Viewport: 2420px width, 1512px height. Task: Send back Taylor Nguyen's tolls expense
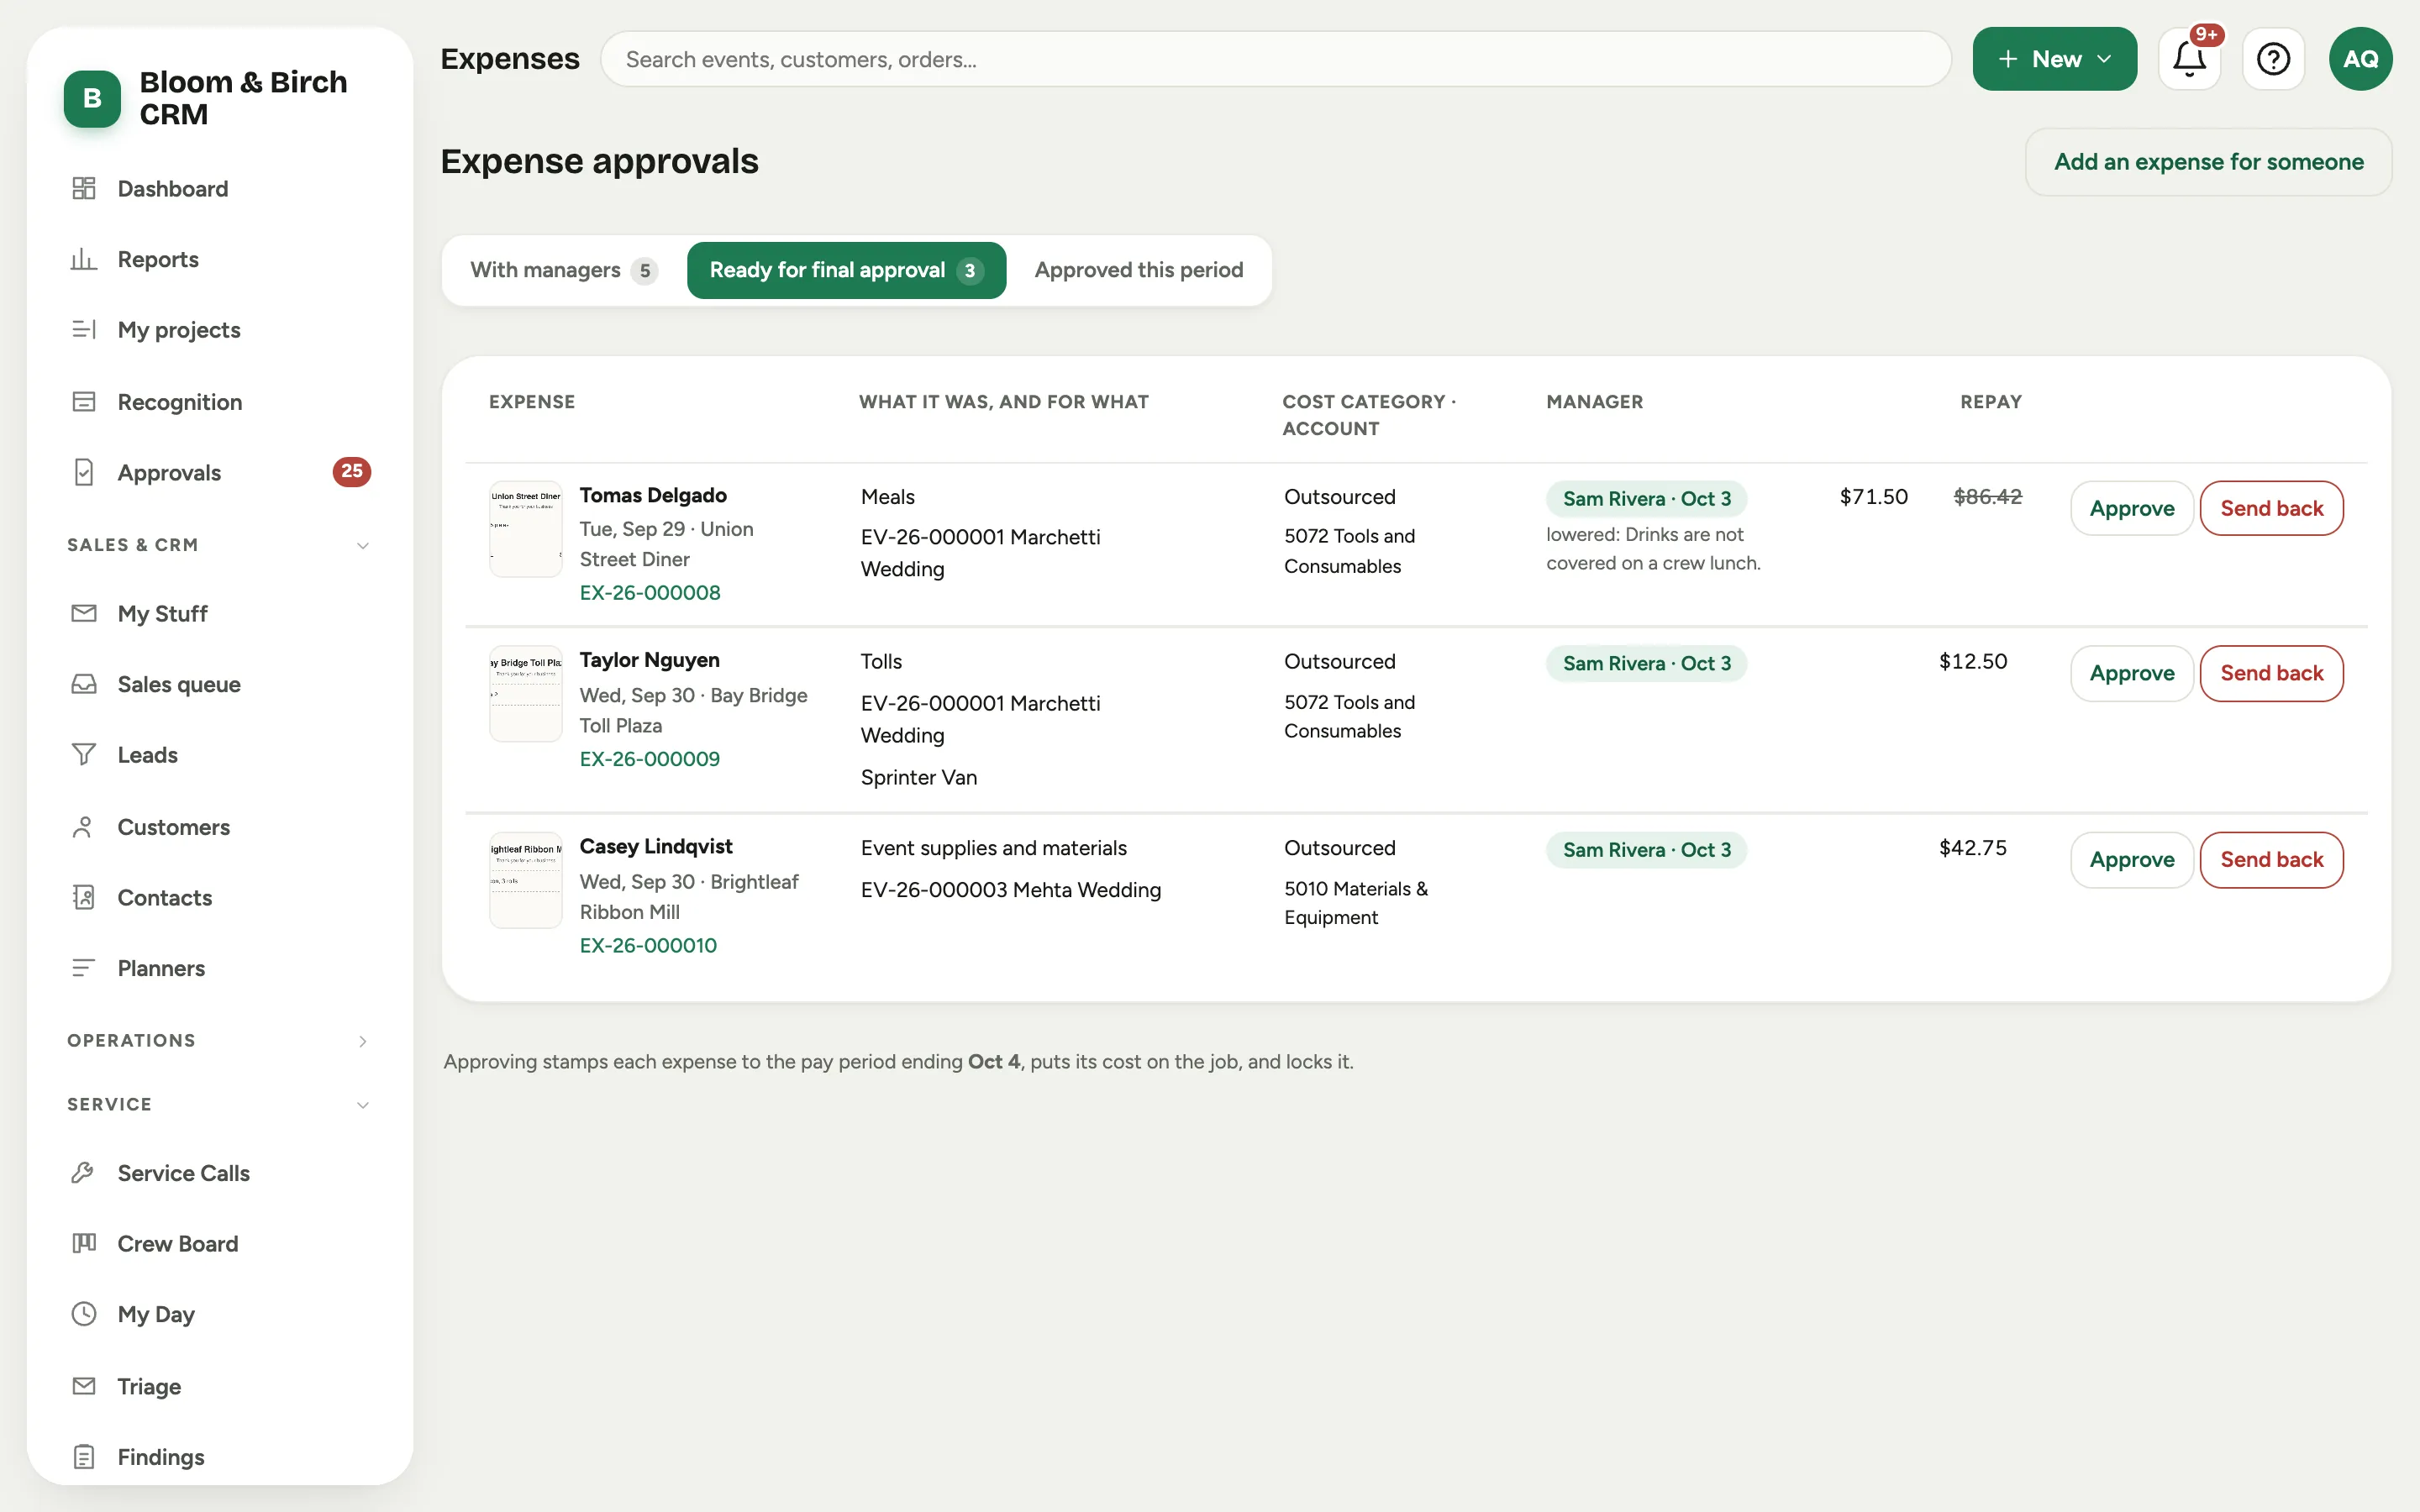tap(2271, 673)
